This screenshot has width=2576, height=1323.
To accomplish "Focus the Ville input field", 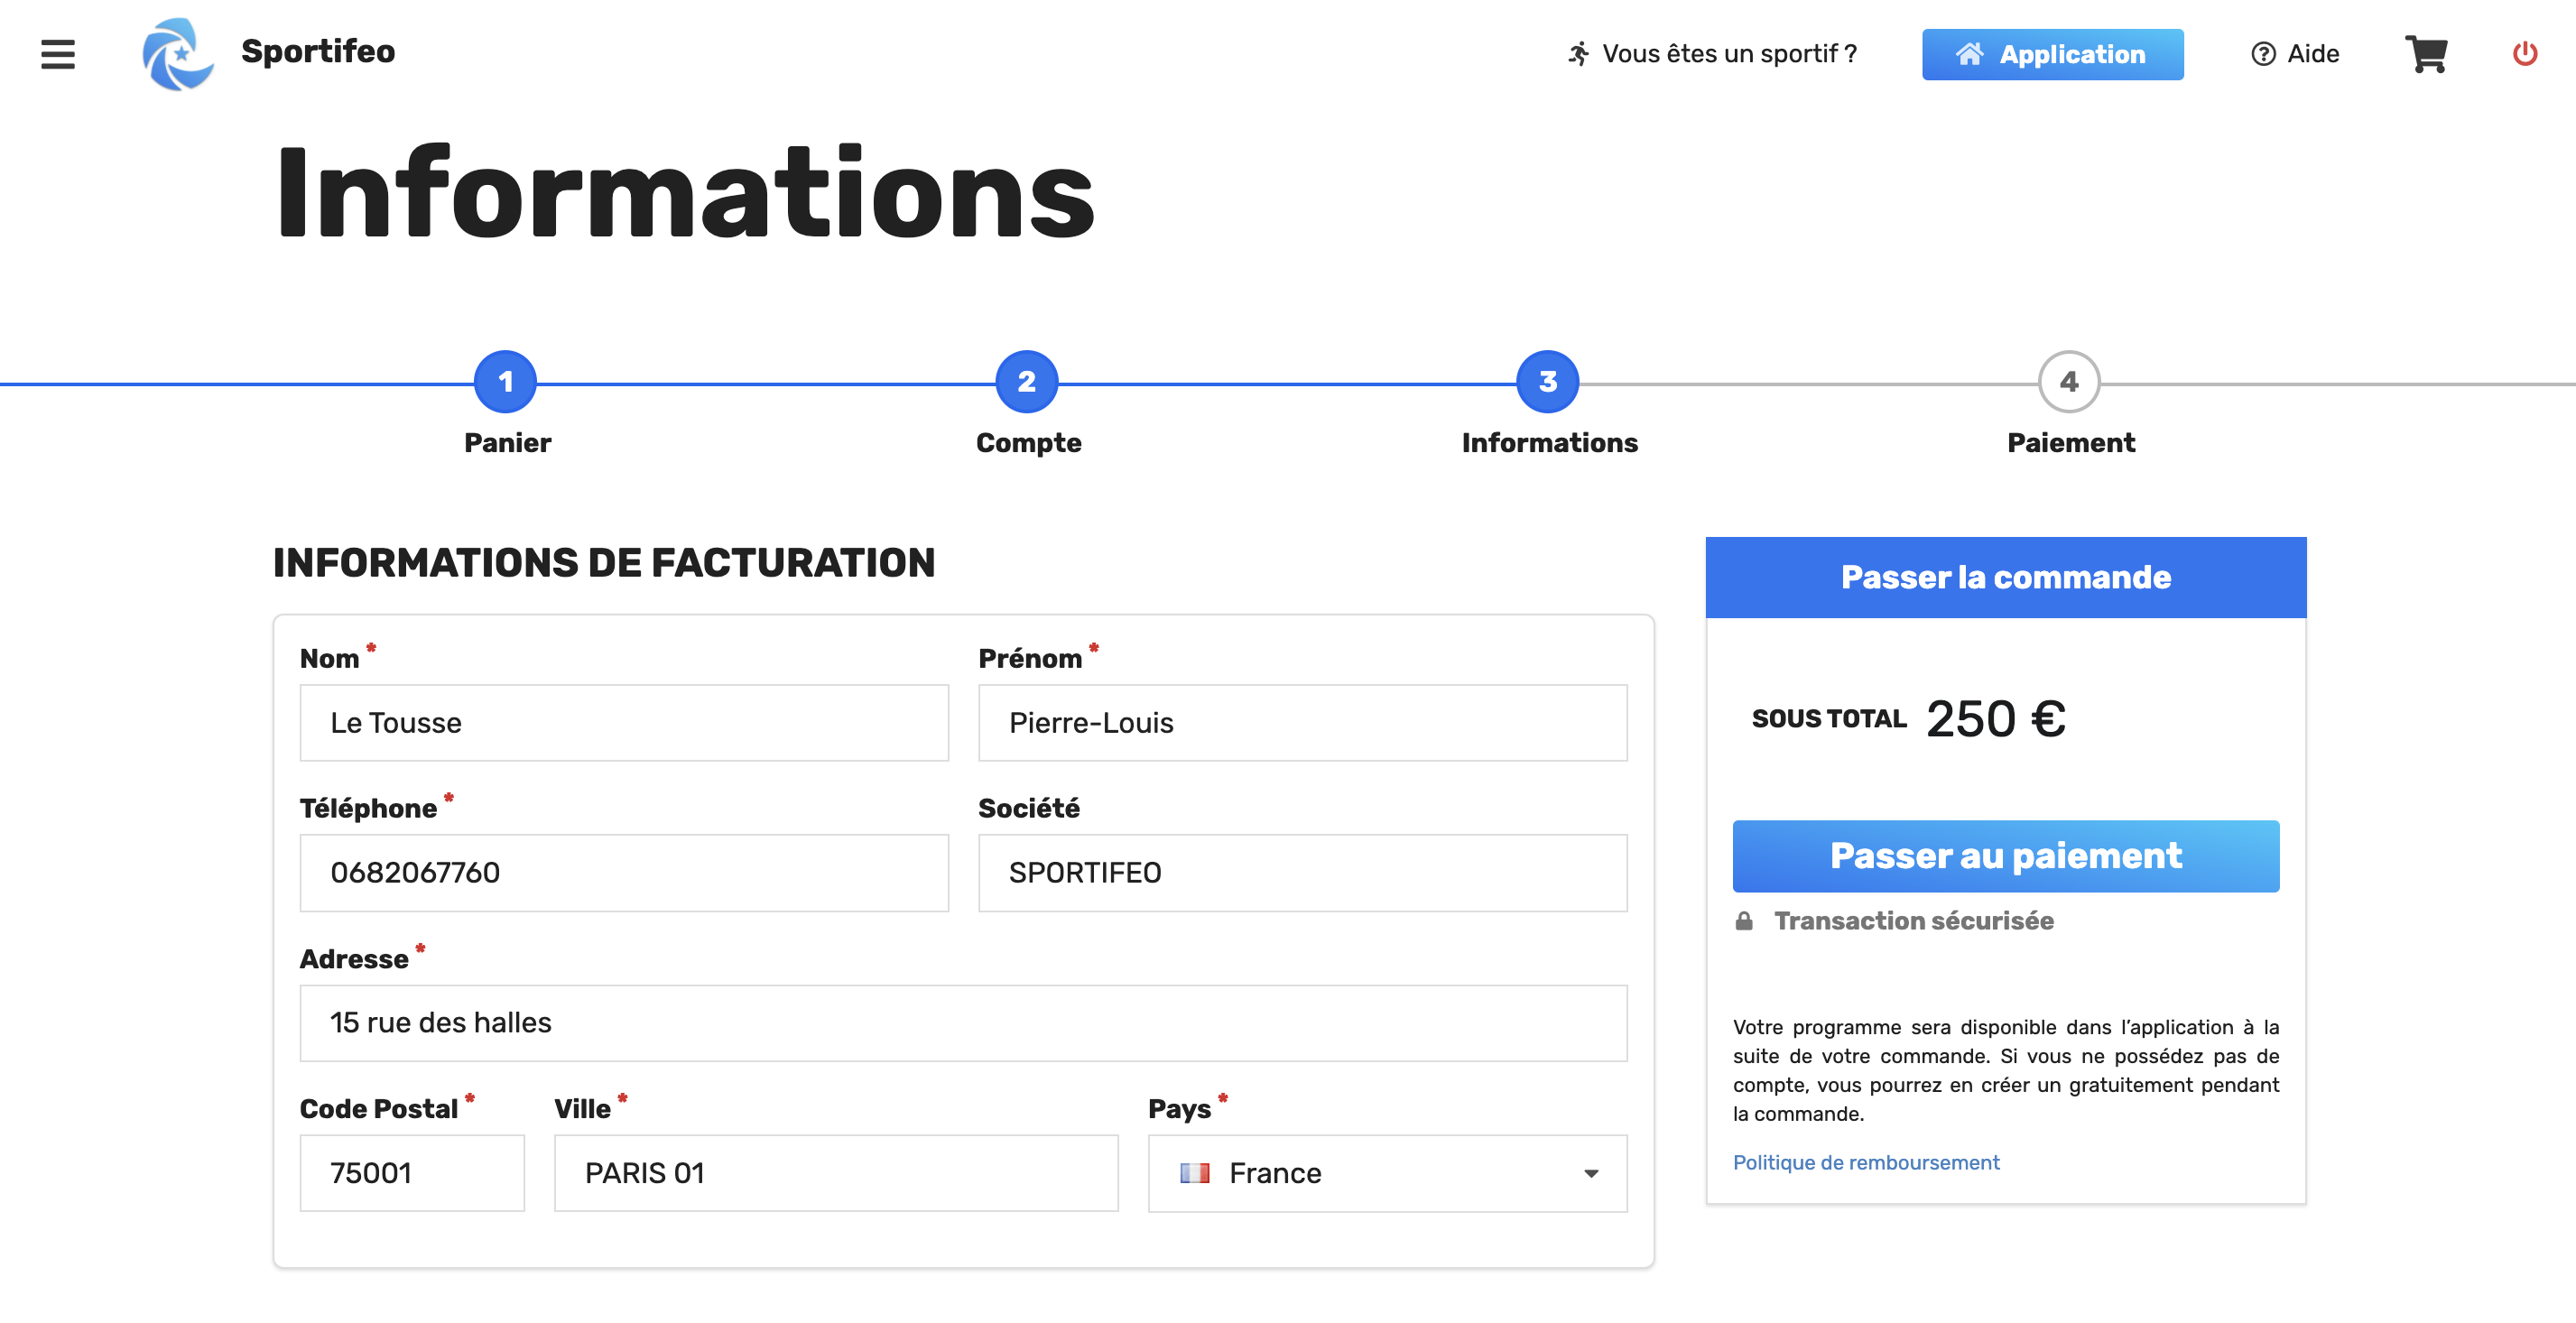I will (x=836, y=1173).
